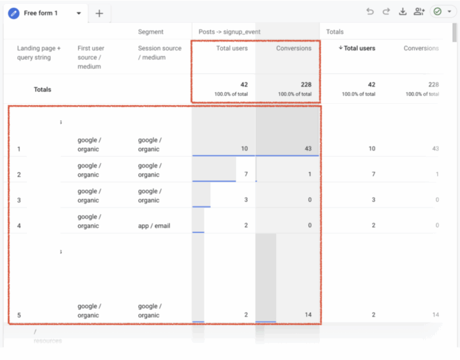The height and width of the screenshot is (360, 460).
Task: Open the Free form 1 tab dropdown arrow
Action: 79,13
